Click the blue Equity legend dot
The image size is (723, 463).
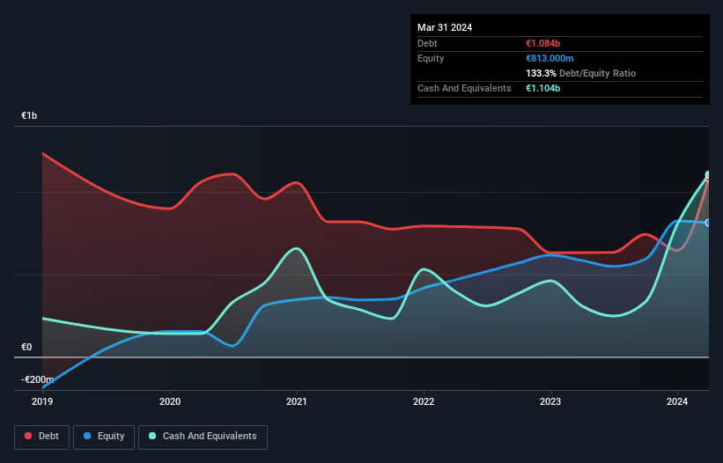[87, 436]
